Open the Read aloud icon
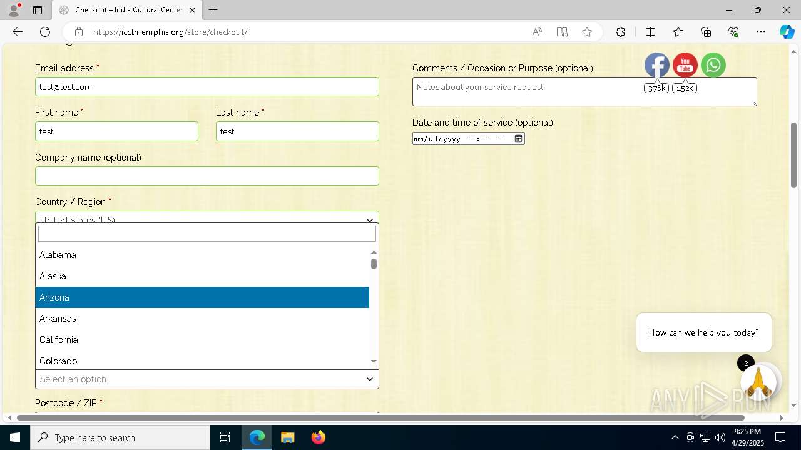Viewport: 801px width, 450px height. (537, 32)
